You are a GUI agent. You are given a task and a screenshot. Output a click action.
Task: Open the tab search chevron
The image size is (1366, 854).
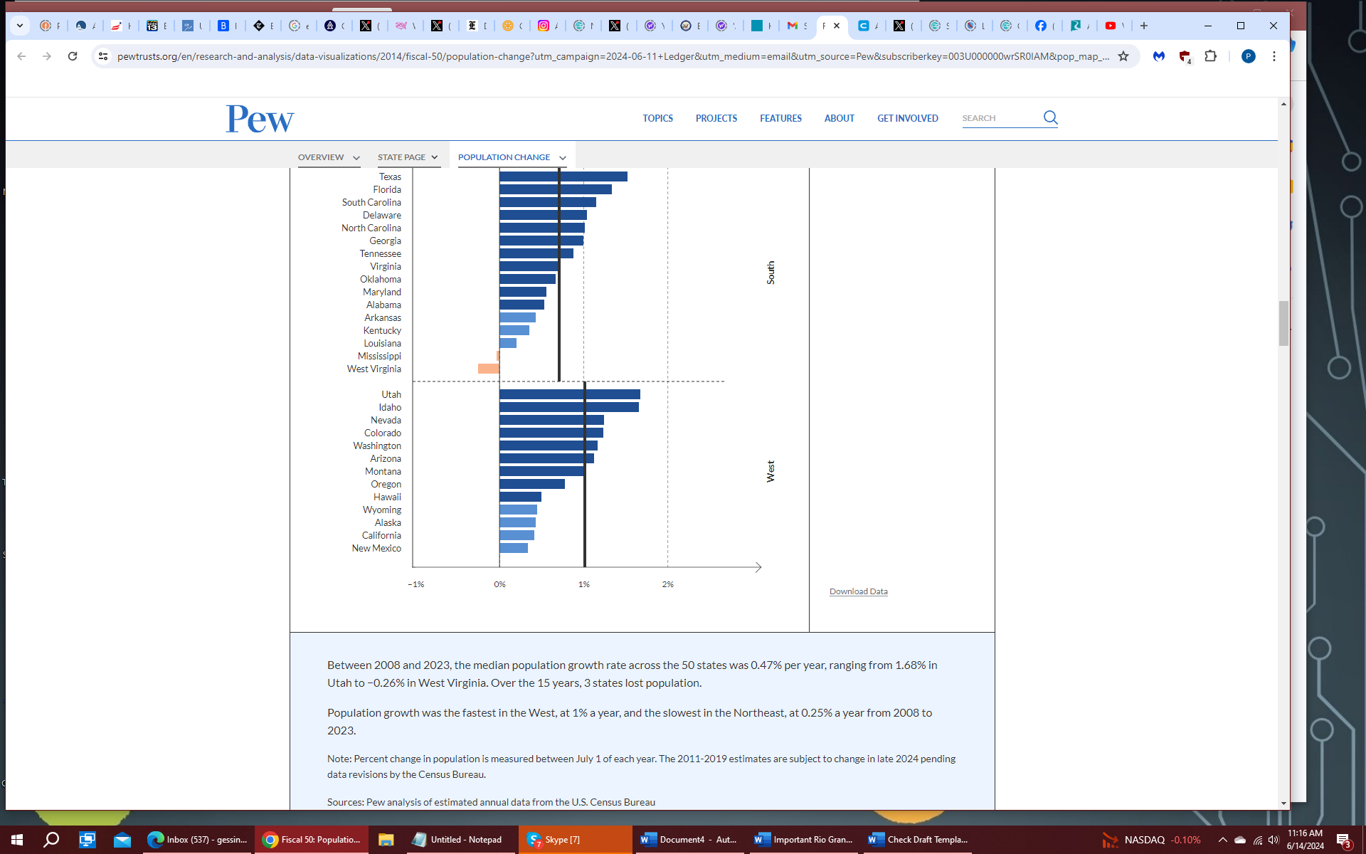point(20,26)
